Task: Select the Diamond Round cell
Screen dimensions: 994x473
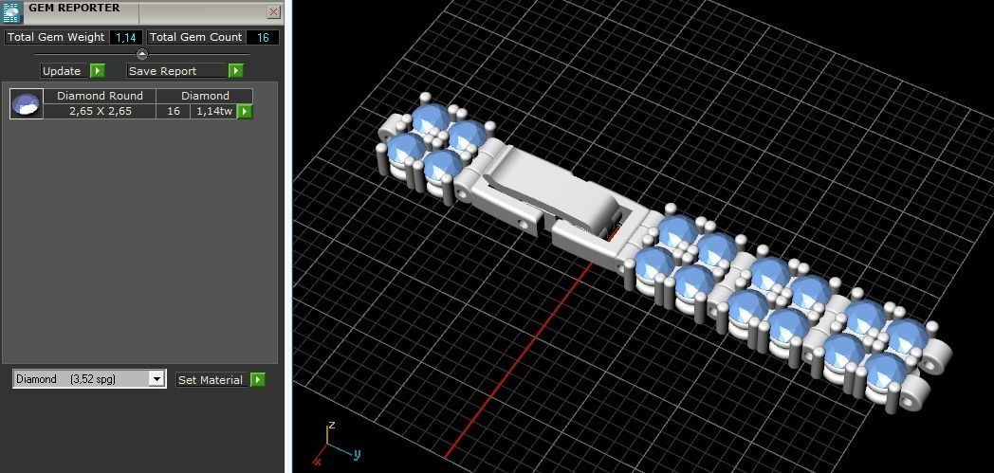Action: click(x=100, y=96)
